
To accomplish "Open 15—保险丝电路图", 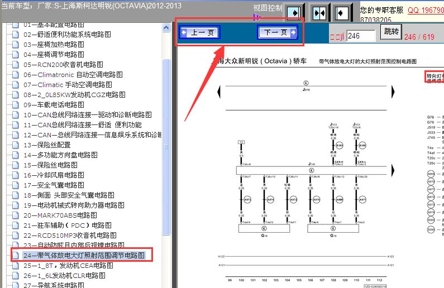I will [x=50, y=165].
